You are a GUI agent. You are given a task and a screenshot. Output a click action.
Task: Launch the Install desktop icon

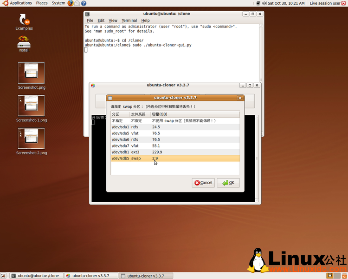[x=24, y=44]
